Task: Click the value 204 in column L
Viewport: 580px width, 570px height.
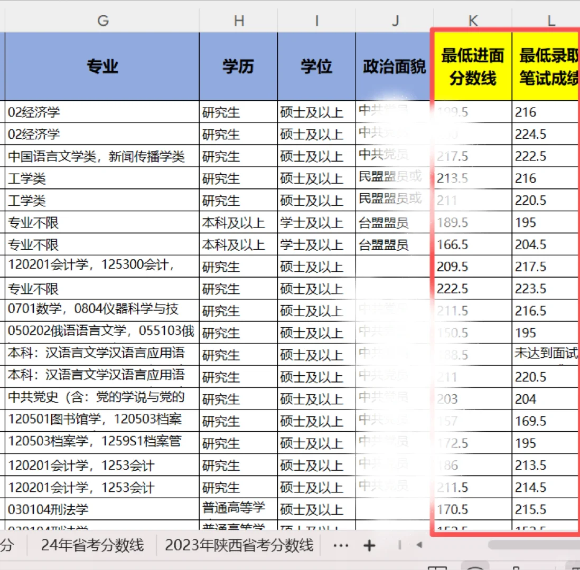Action: pyautogui.click(x=545, y=399)
